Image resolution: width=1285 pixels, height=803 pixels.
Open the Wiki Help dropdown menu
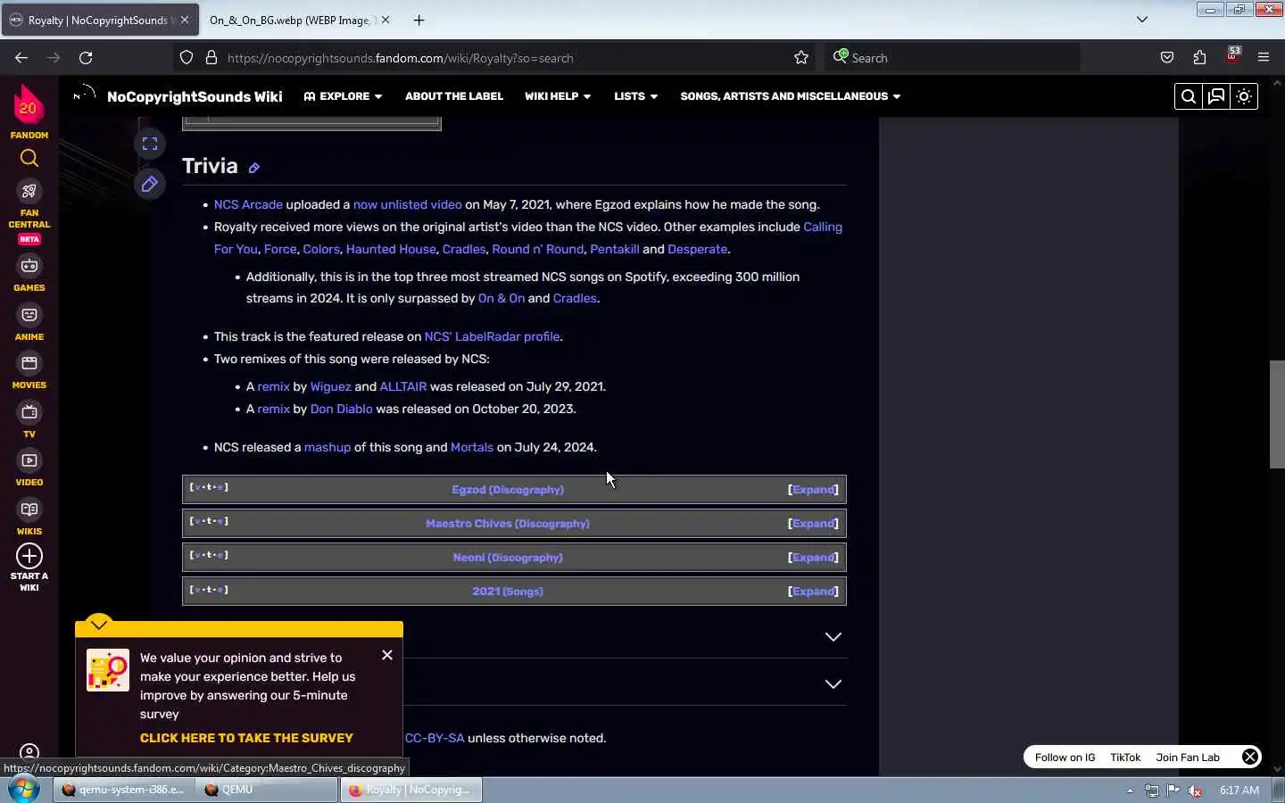[x=558, y=96]
